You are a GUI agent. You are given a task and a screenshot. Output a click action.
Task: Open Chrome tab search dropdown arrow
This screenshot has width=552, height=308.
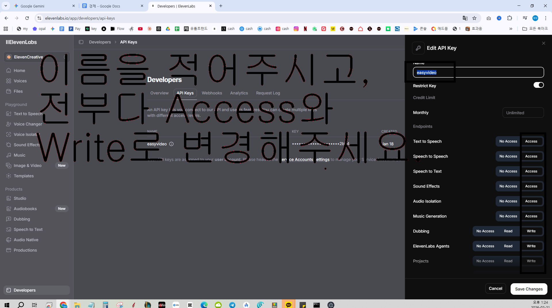[5, 6]
